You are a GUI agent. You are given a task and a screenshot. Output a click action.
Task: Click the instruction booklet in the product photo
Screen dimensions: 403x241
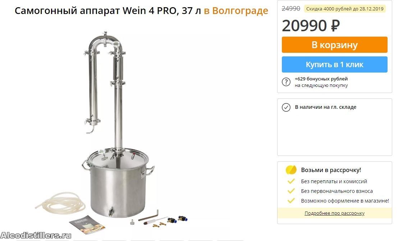[x=87, y=224]
